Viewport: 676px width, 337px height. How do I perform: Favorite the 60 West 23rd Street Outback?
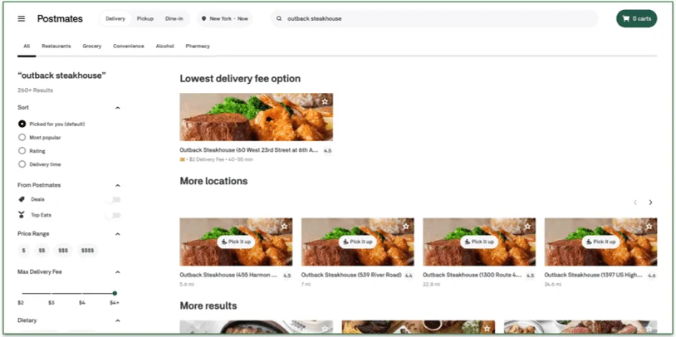pyautogui.click(x=325, y=102)
